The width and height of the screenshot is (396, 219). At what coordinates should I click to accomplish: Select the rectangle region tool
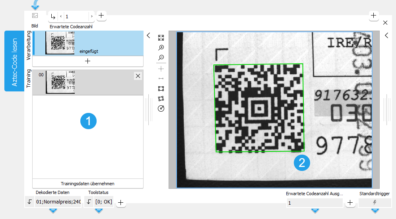(161, 89)
